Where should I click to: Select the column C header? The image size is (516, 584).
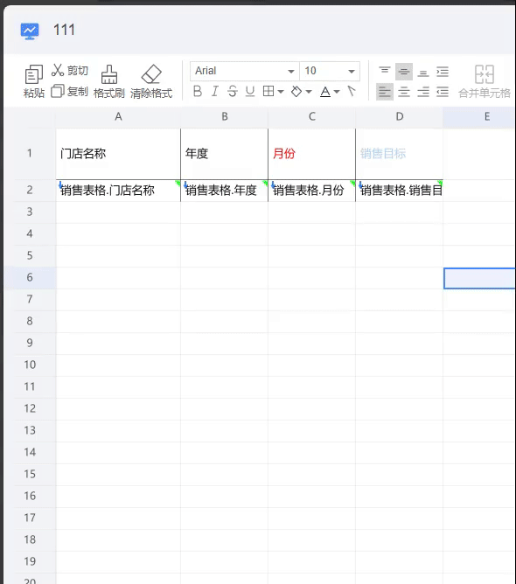tap(312, 117)
